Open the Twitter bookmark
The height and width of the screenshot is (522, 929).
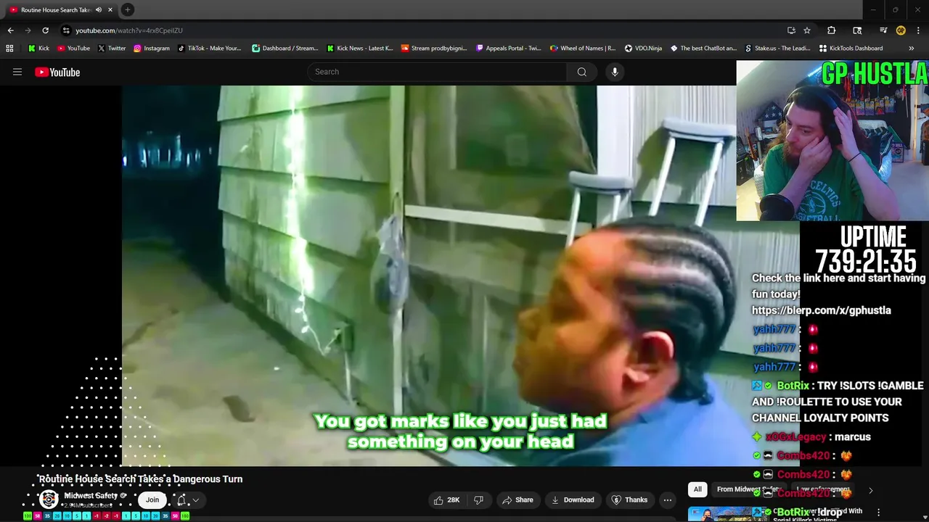[x=111, y=49]
